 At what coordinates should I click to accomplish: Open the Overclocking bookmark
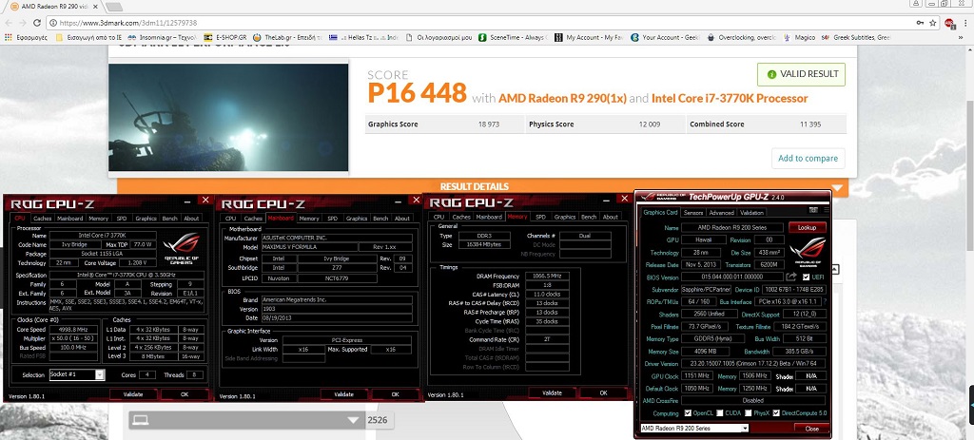pos(741,37)
